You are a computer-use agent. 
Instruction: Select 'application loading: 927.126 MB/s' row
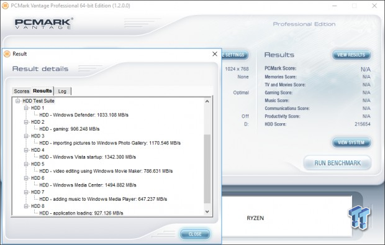point(81,213)
